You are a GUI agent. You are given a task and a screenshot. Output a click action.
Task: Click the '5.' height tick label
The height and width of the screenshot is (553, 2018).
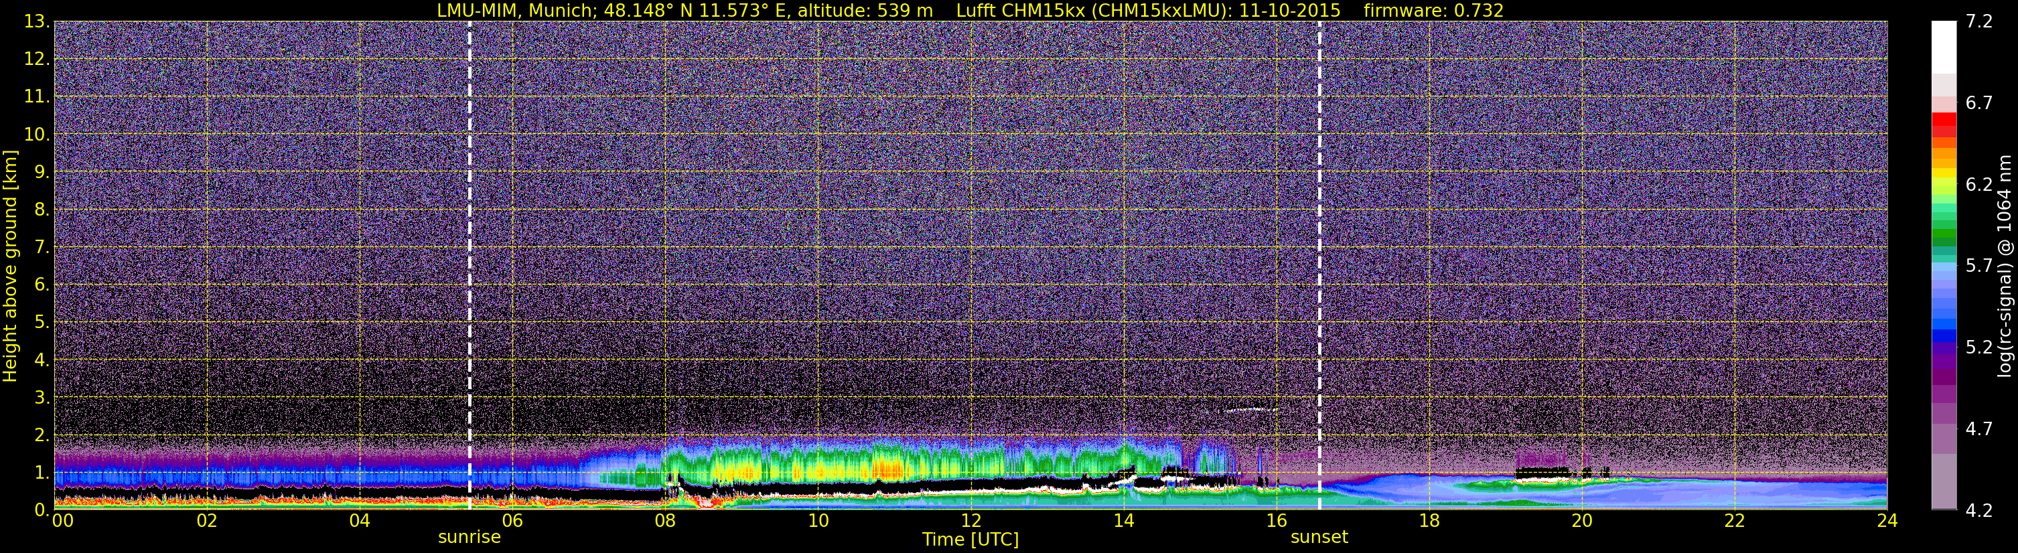tap(42, 322)
